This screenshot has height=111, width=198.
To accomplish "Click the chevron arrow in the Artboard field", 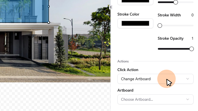I will pyautogui.click(x=188, y=99).
